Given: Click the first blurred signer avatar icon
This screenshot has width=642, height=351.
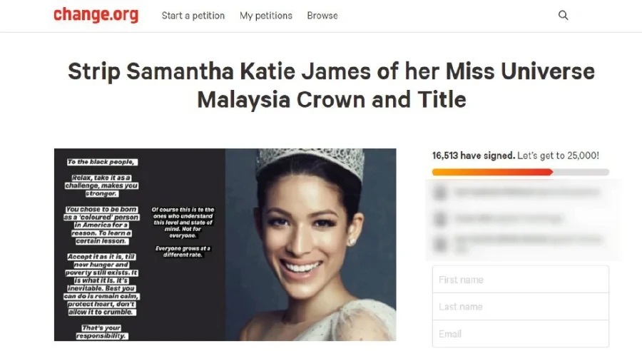Looking at the screenshot, I should click(x=440, y=192).
